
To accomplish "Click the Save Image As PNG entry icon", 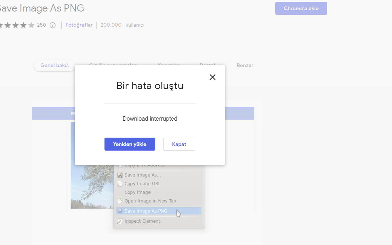I will (x=120, y=211).
